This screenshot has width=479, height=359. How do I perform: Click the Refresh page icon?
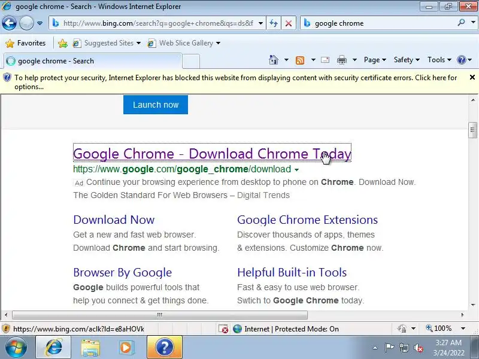[x=274, y=23]
